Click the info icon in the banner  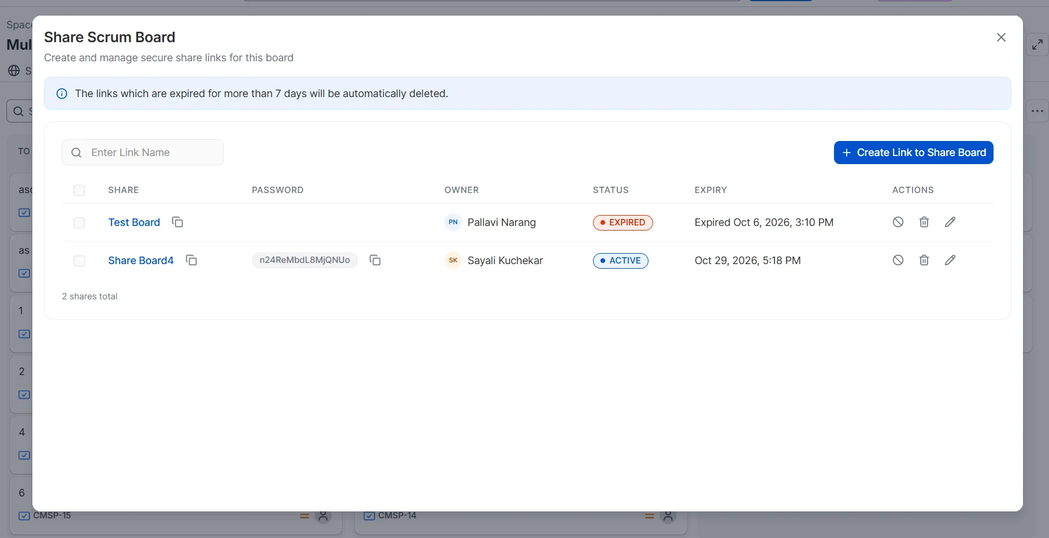point(62,94)
